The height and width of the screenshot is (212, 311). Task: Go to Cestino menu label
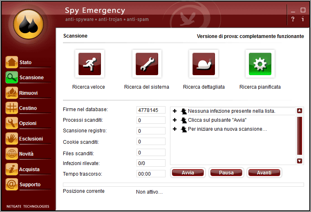[x=28, y=108]
